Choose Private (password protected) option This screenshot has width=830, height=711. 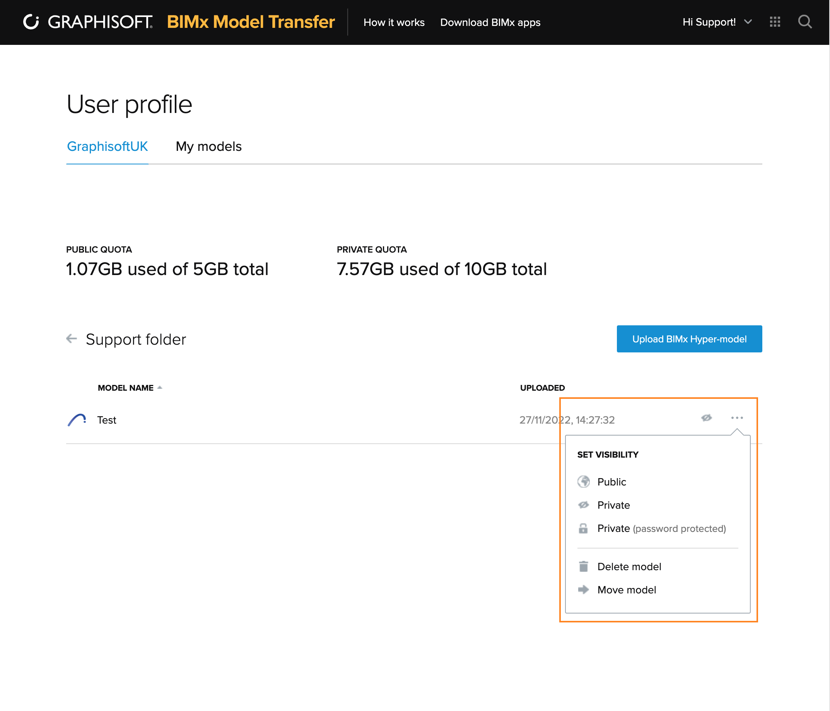(661, 528)
